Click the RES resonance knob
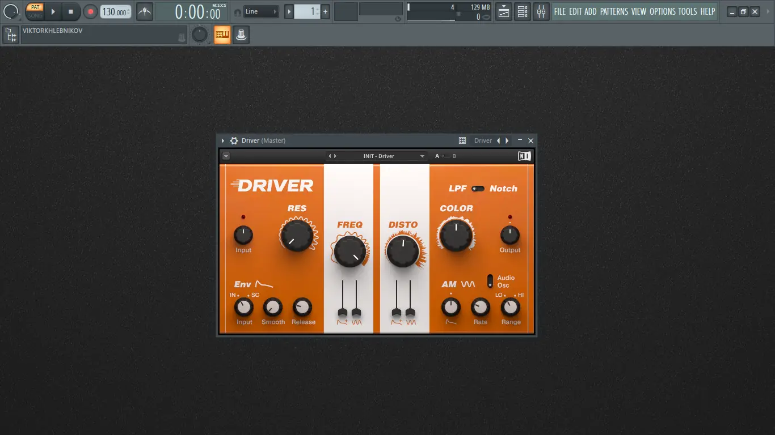775x435 pixels. [297, 235]
